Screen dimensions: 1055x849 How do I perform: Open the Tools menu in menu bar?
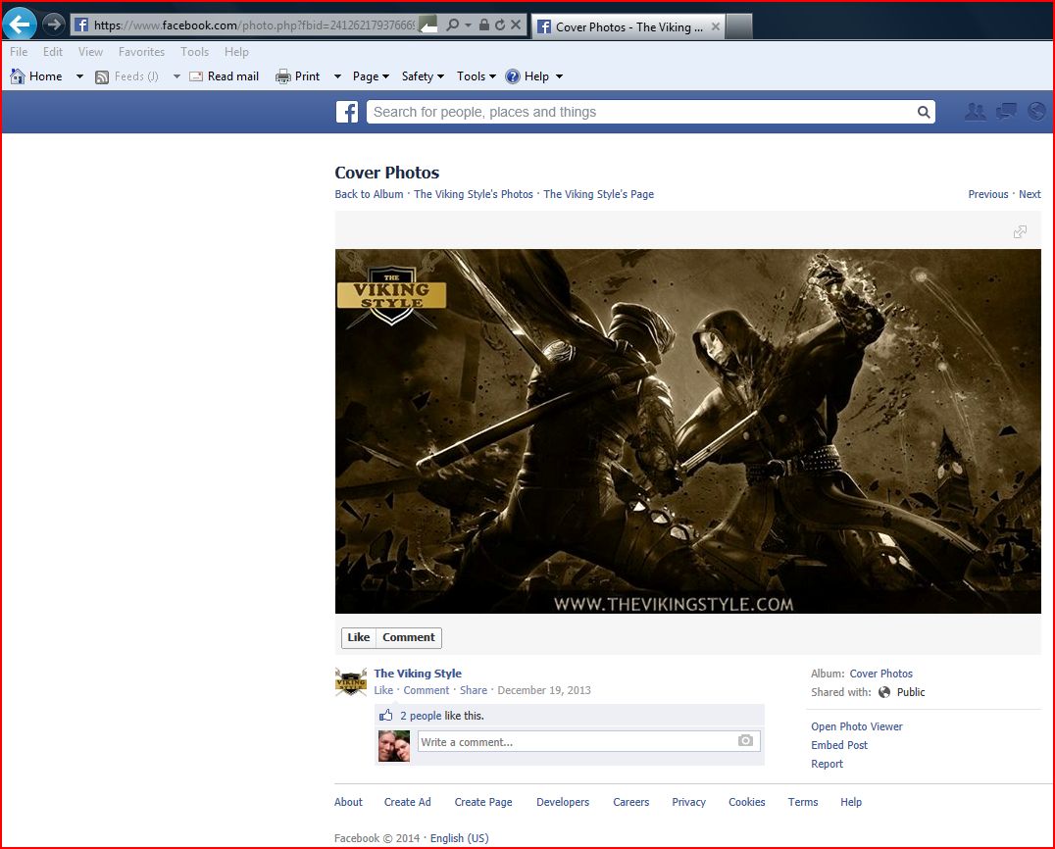coord(194,52)
